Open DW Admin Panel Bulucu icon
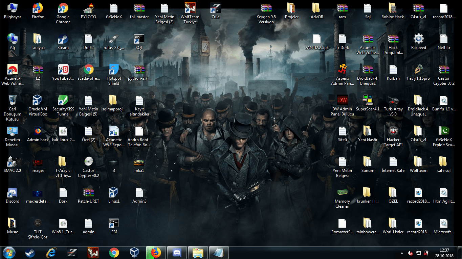462x259 pixels. point(342,106)
